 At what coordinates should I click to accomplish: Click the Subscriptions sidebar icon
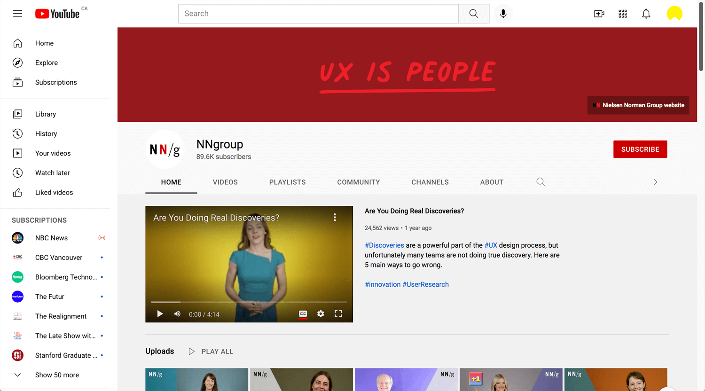coord(17,82)
